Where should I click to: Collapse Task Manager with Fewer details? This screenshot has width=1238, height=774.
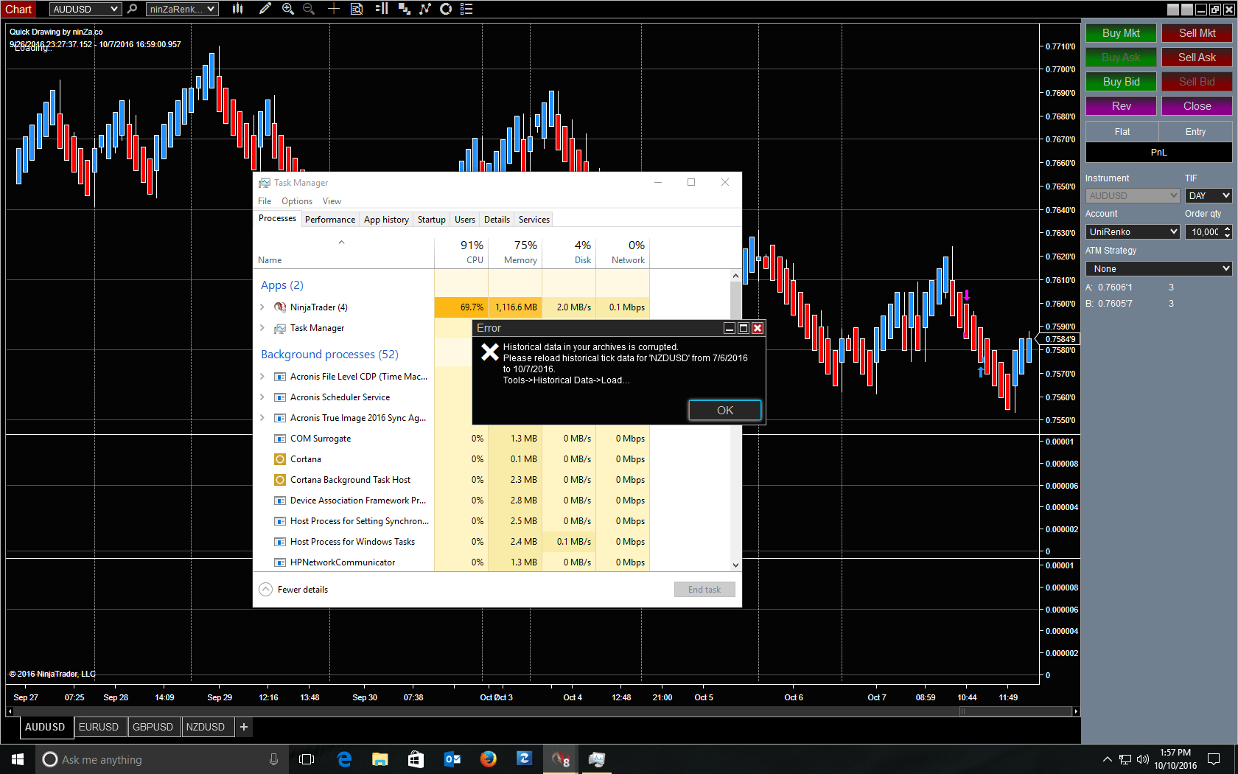(x=294, y=590)
